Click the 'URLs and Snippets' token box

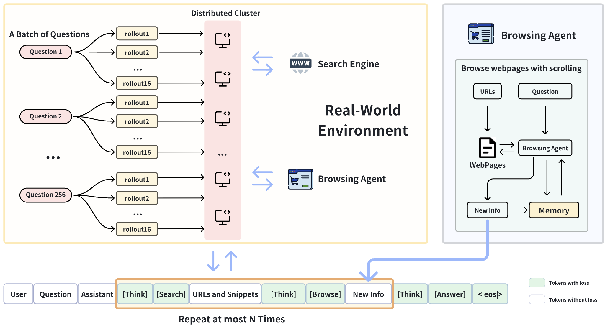click(225, 294)
